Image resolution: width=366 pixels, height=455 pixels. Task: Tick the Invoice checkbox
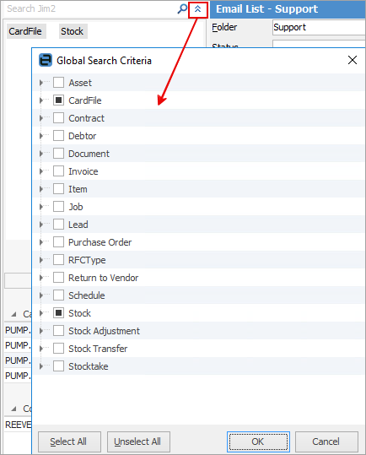pyautogui.click(x=58, y=171)
